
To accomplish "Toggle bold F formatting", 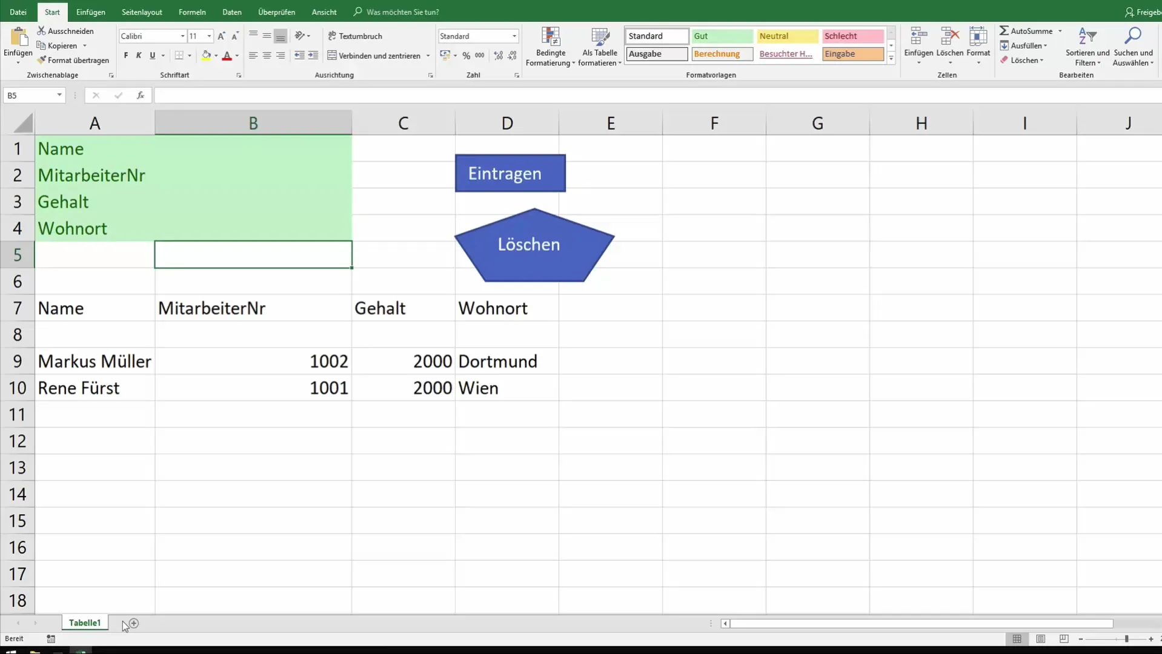I will tap(126, 56).
